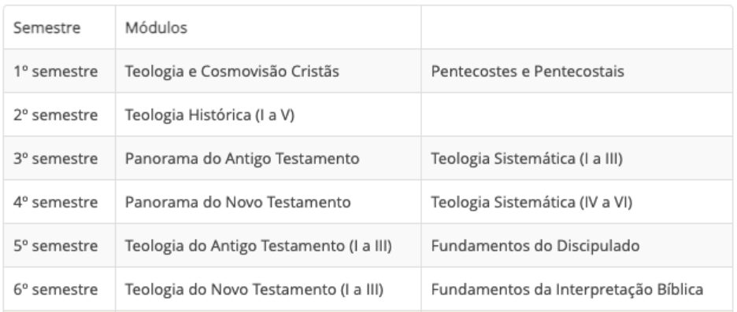This screenshot has width=737, height=312.
Task: Select the 6º semestre cell
Action: pos(59,289)
